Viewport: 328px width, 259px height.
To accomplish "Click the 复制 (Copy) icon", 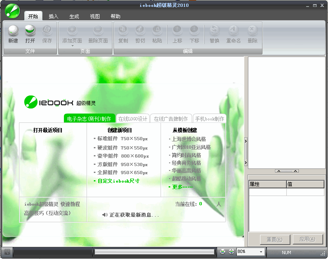I will click(123, 30).
